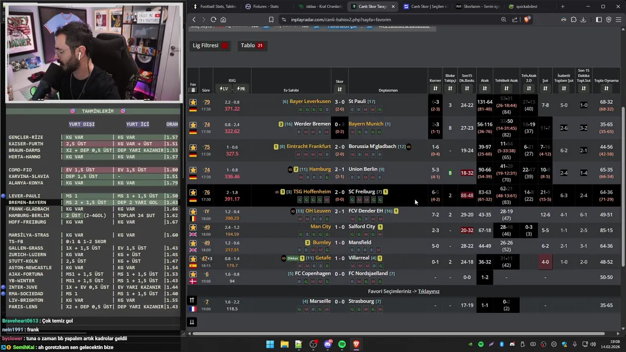Sort by Topla Oynama column arrows
Viewport: 626px width, 352px height.
coord(606,88)
